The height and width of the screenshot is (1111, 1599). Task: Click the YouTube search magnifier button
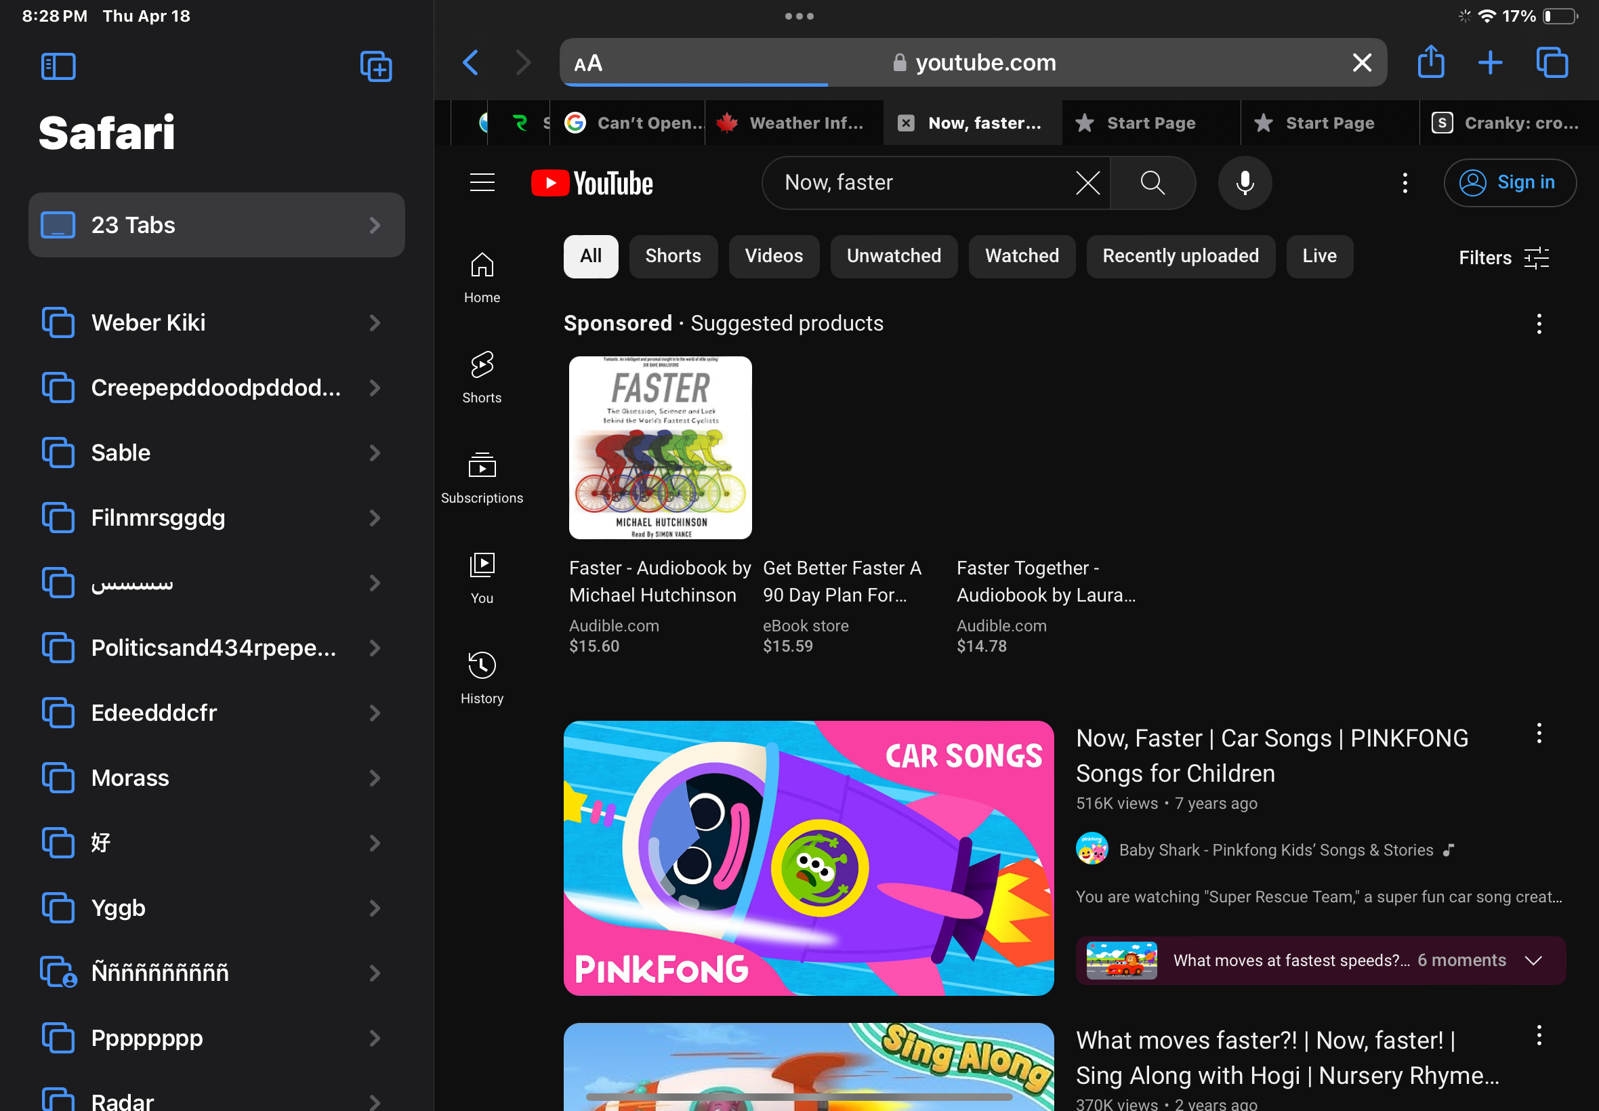tap(1152, 182)
